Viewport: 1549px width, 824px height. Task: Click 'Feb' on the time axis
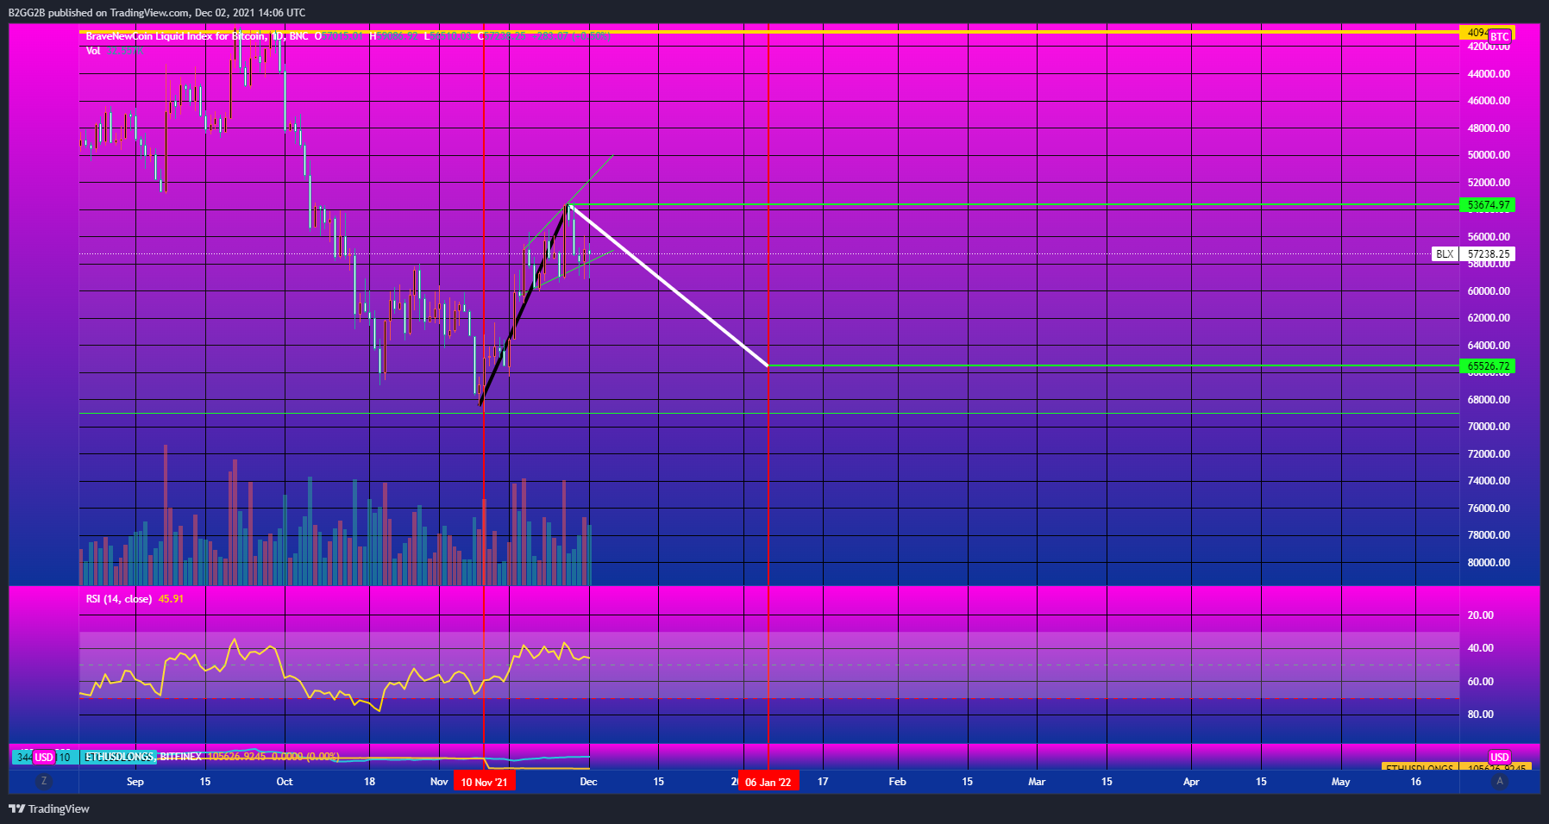[x=897, y=782]
